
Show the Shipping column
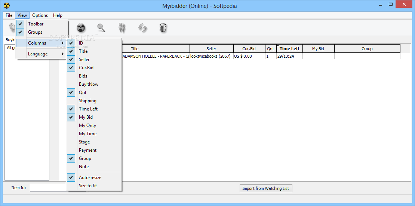coord(94,101)
